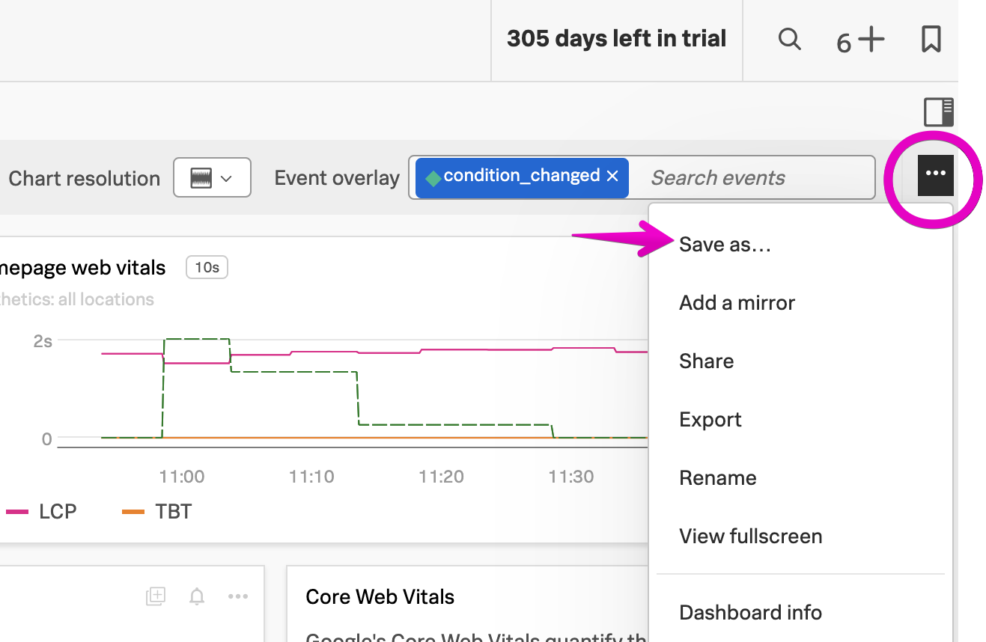986x642 pixels.
Task: Expand the Chart resolution dropdown
Action: (212, 178)
